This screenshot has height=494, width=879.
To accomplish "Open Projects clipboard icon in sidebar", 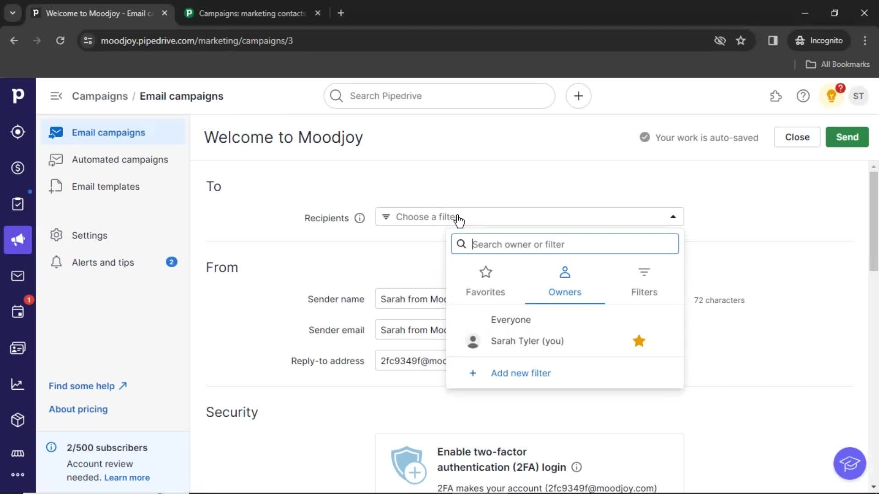I will pyautogui.click(x=18, y=204).
